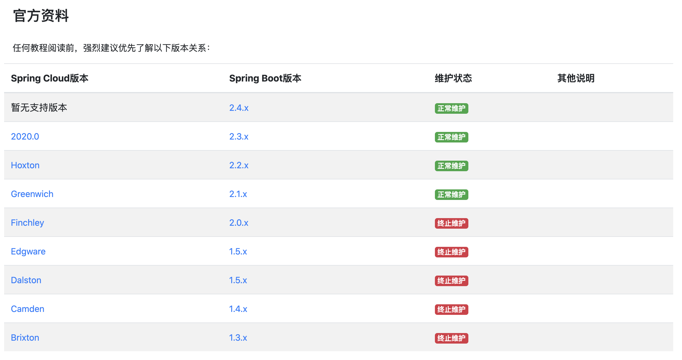Open the 2020.0 Spring Cloud link
This screenshot has width=682, height=360.
tap(25, 137)
